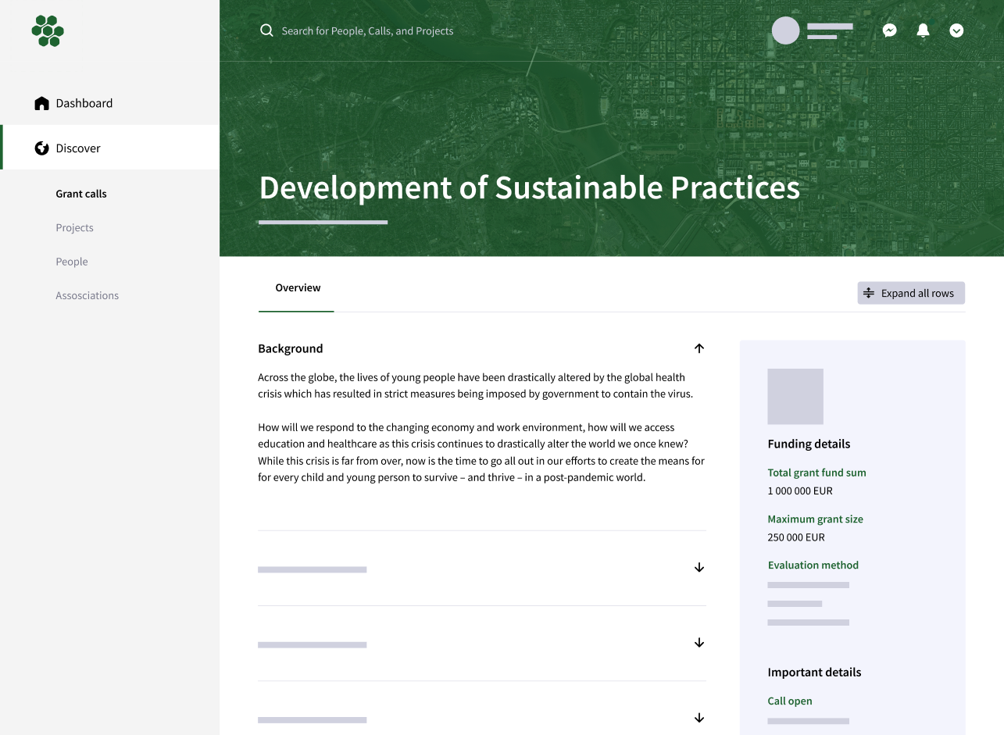Click the icon inside Expand all rows
The width and height of the screenshot is (1004, 735).
click(x=869, y=293)
